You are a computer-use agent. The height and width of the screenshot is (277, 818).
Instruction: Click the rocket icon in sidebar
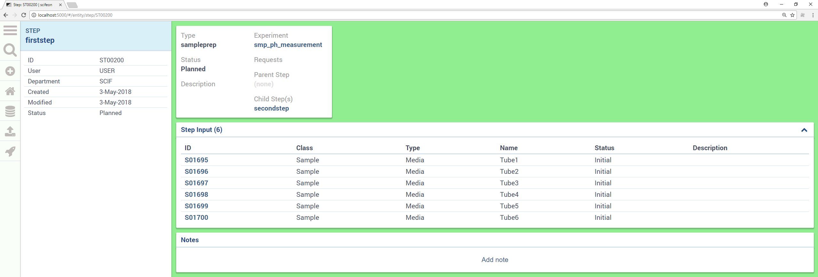point(10,151)
